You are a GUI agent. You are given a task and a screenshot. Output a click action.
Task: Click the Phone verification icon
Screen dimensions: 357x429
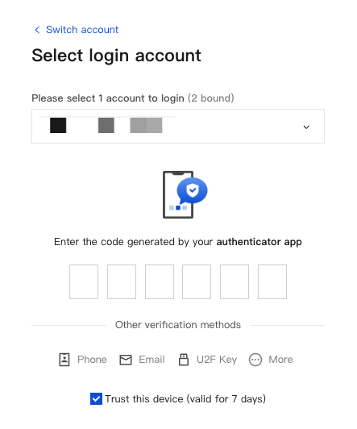[x=64, y=360]
